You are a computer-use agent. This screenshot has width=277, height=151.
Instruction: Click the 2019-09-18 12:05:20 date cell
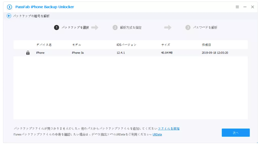point(215,53)
